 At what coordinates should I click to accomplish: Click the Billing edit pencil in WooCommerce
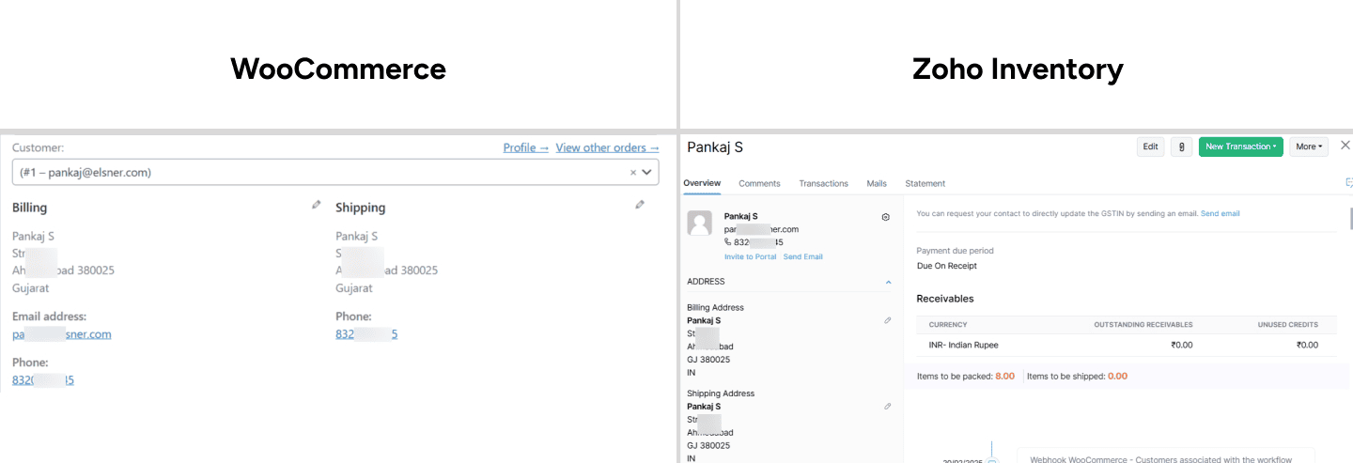(317, 205)
